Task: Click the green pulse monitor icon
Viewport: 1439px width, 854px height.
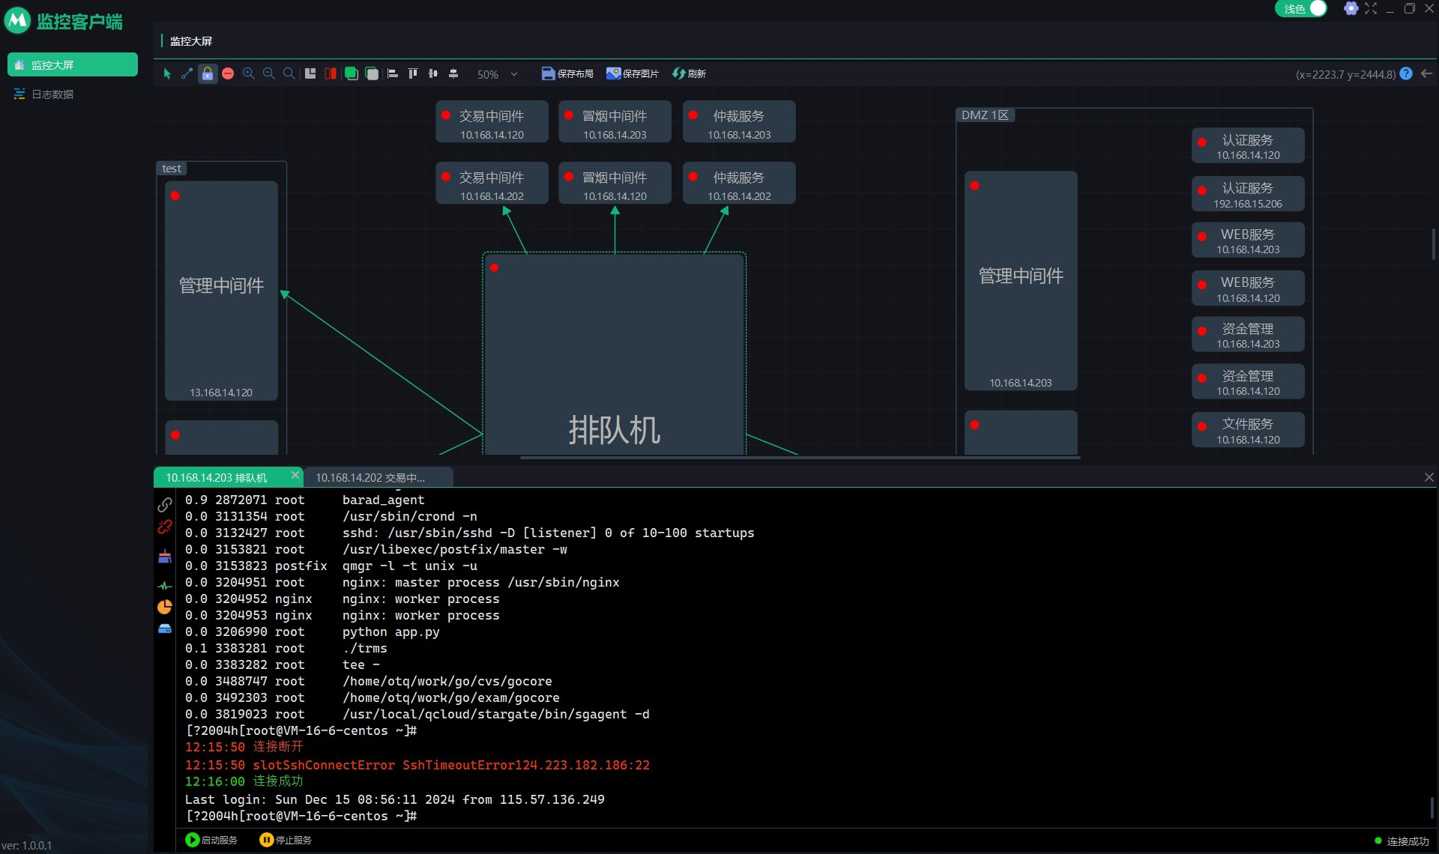Action: (x=165, y=586)
